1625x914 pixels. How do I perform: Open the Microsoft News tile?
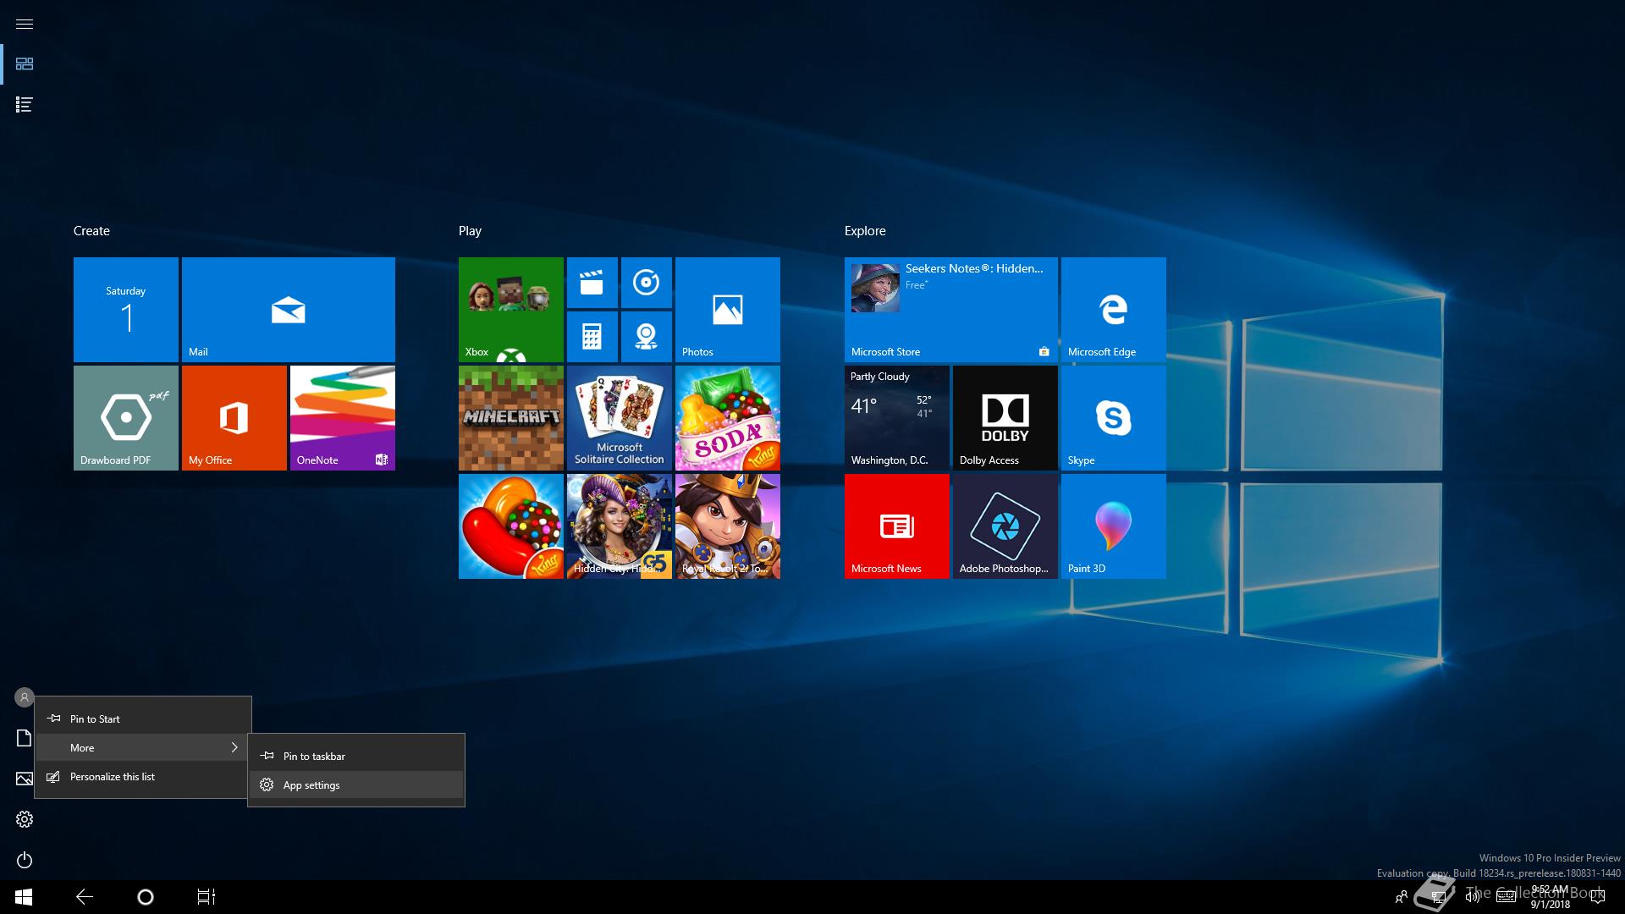[897, 526]
